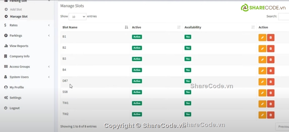Expand the Access Groups submenu chevron
Viewport: 289px width, 132px height.
click(49, 67)
